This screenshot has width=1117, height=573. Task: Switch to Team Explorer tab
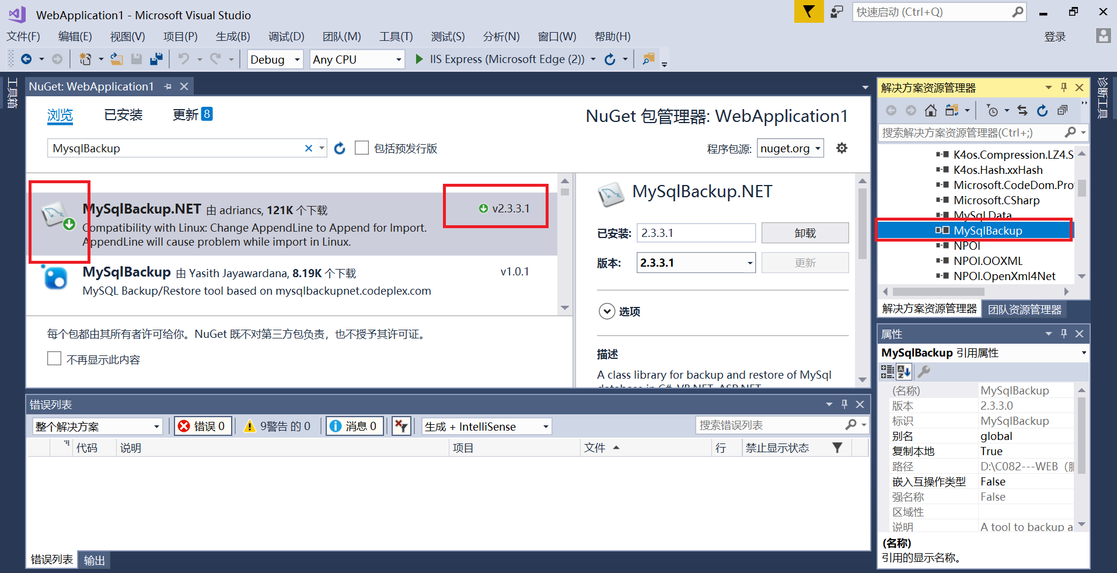(x=1025, y=309)
